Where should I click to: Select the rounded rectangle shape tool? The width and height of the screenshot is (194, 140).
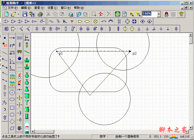tap(12, 114)
